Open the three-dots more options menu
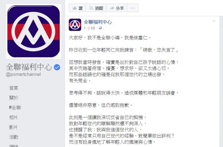This screenshot has height=147, width=223. pyautogui.click(x=133, y=8)
